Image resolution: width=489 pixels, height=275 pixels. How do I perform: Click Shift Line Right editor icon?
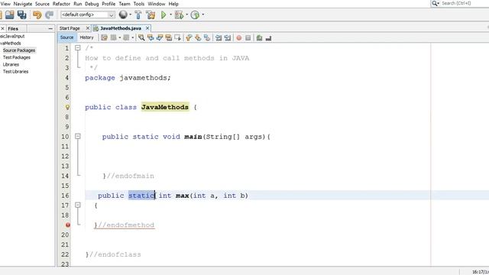click(228, 37)
